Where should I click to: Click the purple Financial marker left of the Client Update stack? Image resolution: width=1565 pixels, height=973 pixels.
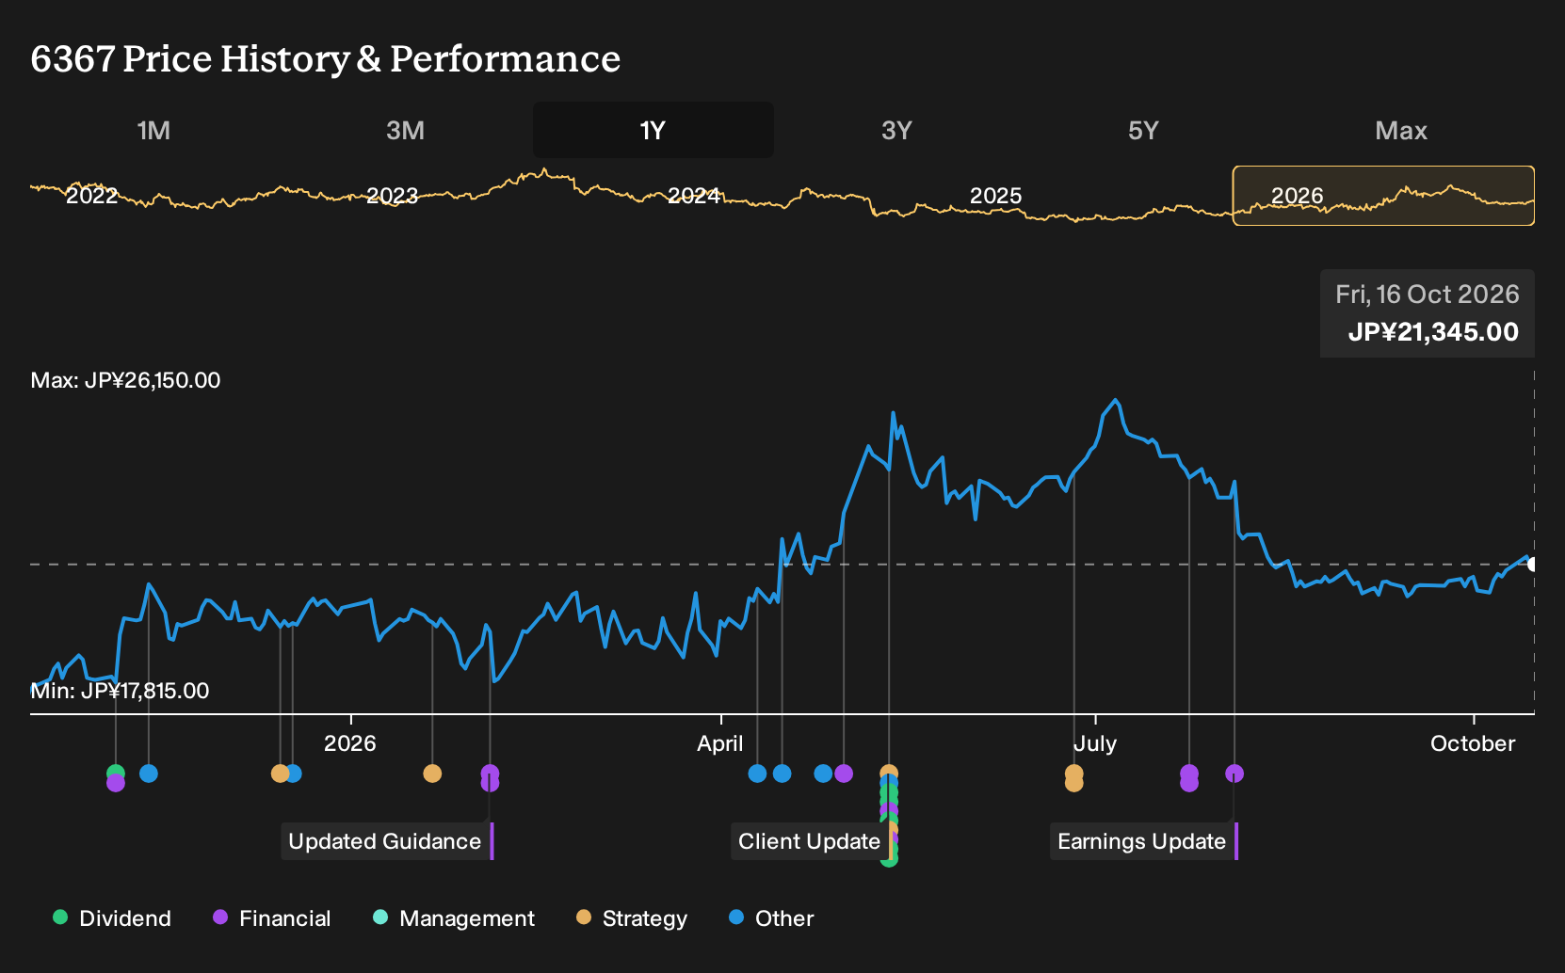click(844, 774)
